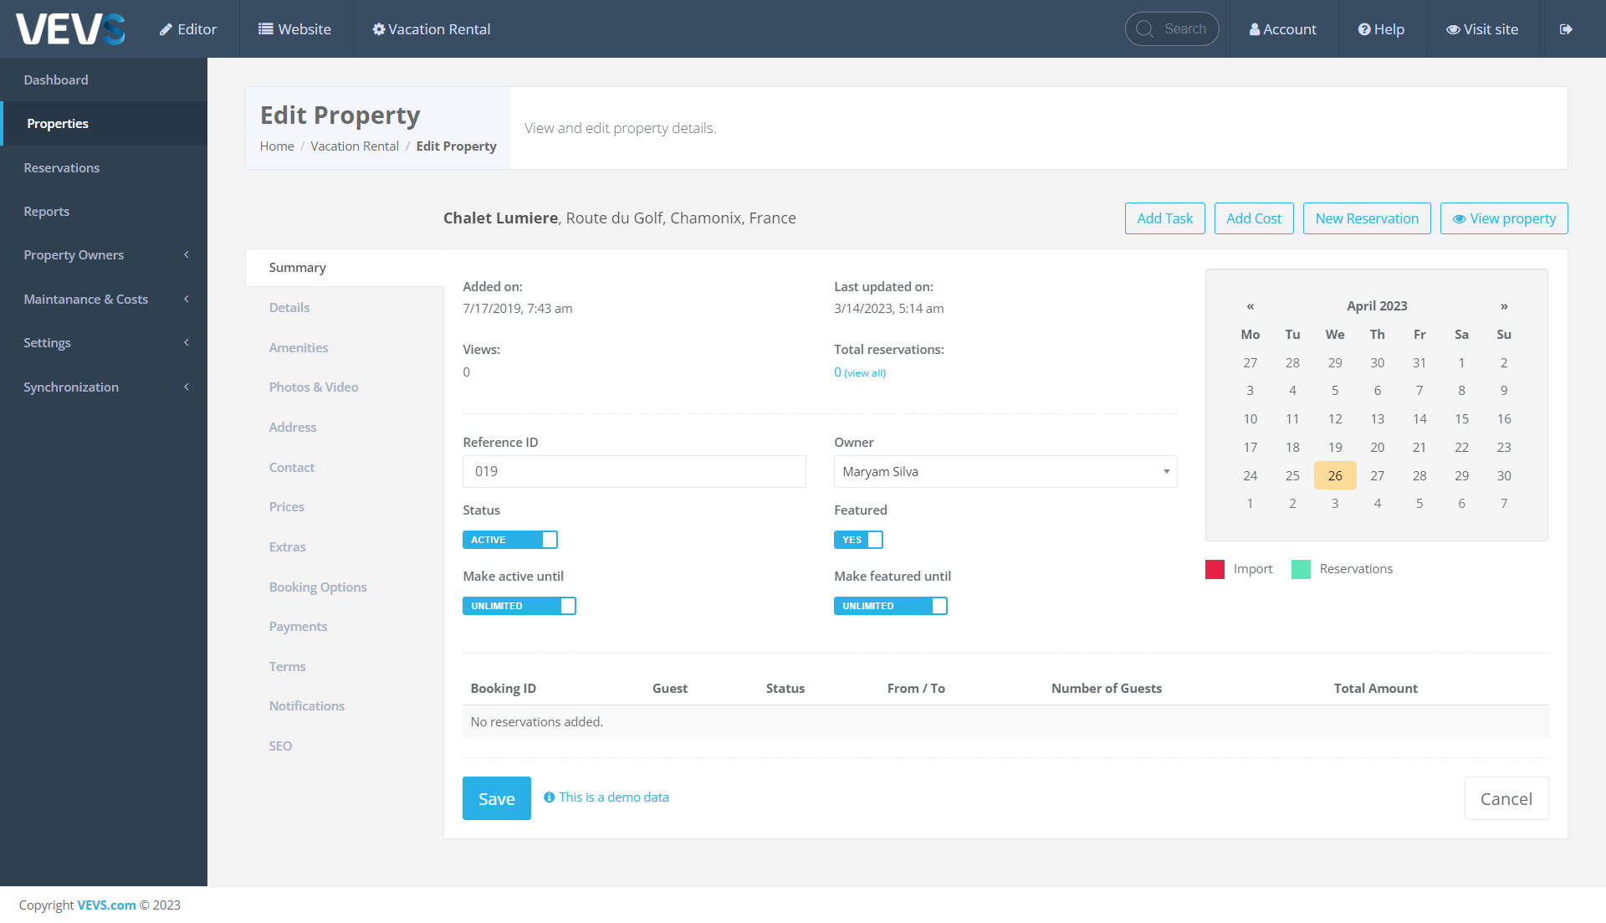
Task: Open the Owner dropdown
Action: point(1005,472)
